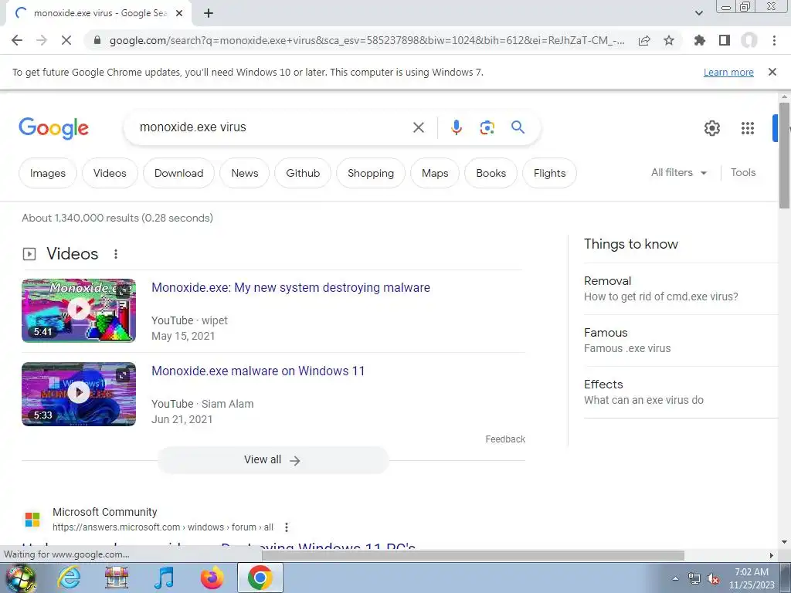
Task: Play the Windows 11 Monoxide video thumbnail
Action: [79, 394]
